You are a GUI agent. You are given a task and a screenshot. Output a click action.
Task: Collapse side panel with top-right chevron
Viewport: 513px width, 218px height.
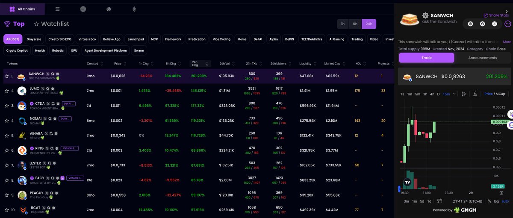click(507, 12)
